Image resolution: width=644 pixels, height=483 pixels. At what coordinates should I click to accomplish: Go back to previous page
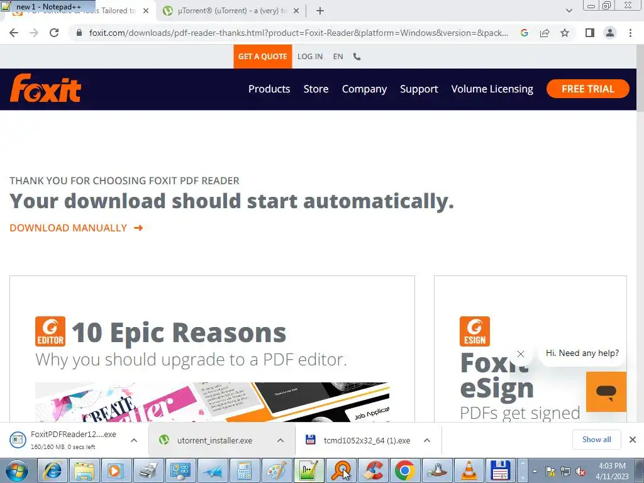[x=14, y=33]
